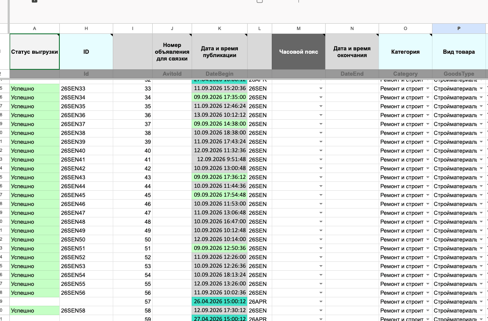This screenshot has height=321, width=488.
Task: Open the goods type dropdown arrow in row 26SEN51
Action: point(481,248)
